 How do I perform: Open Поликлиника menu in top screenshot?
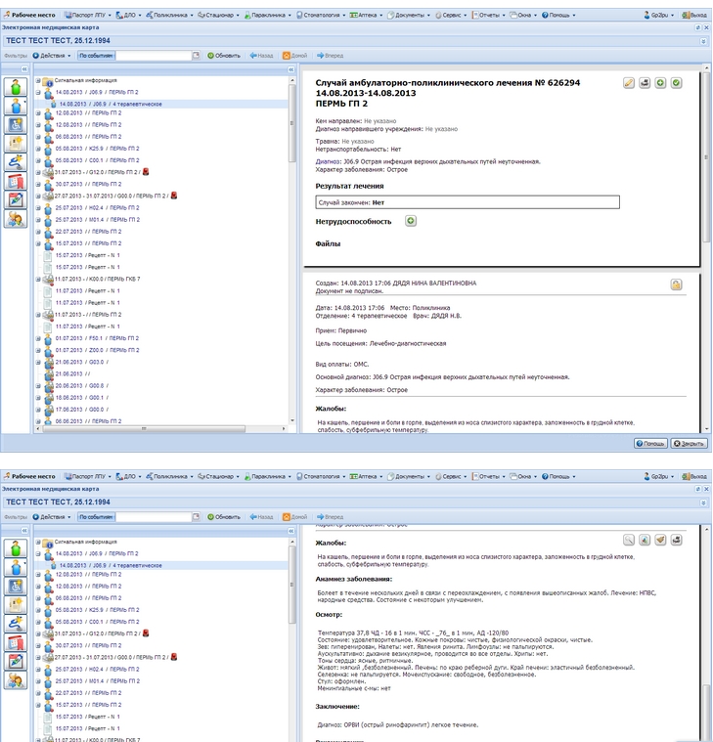point(169,15)
